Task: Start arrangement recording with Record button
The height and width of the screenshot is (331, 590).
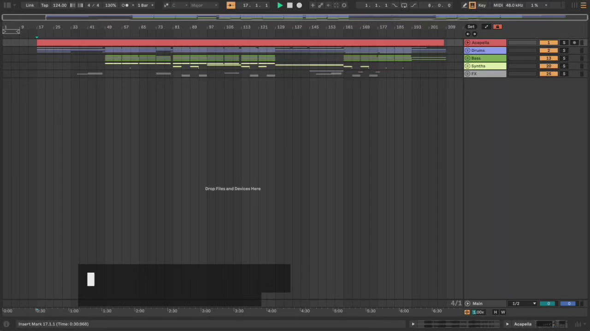Action: pyautogui.click(x=299, y=6)
